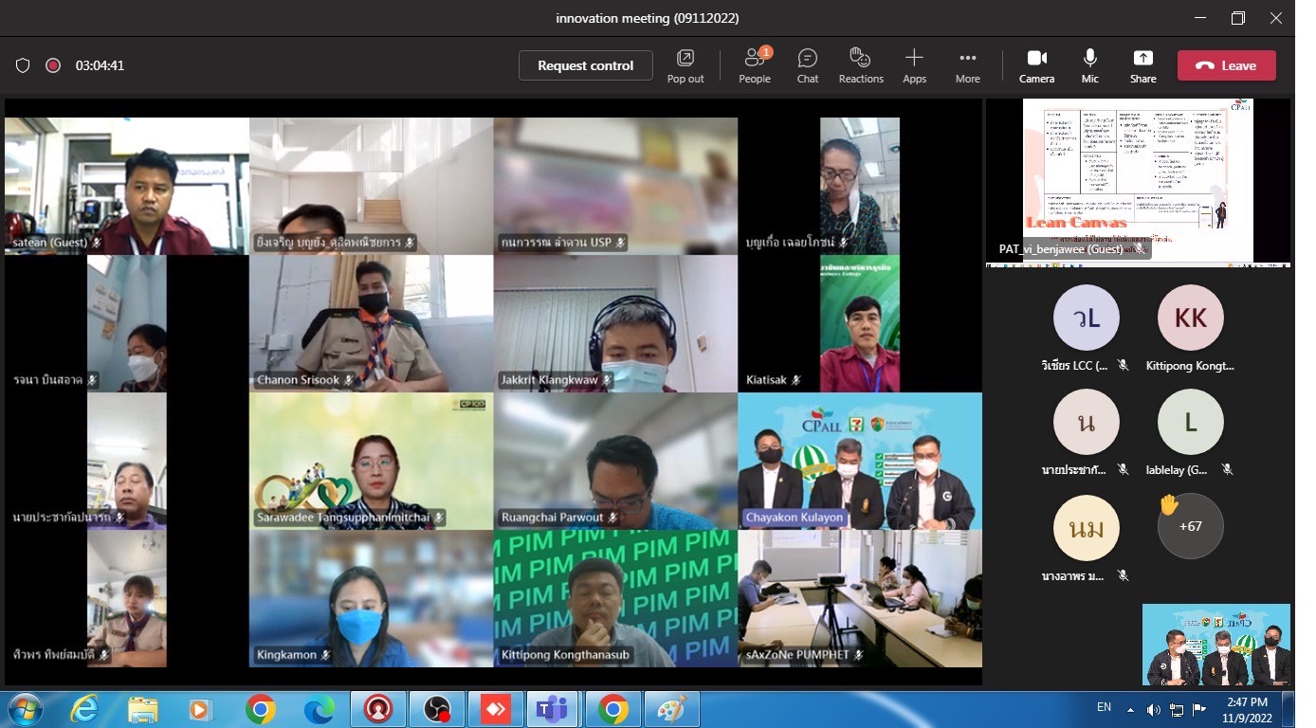Expand the +67 overflow participants
The height and width of the screenshot is (728, 1316).
click(1190, 526)
